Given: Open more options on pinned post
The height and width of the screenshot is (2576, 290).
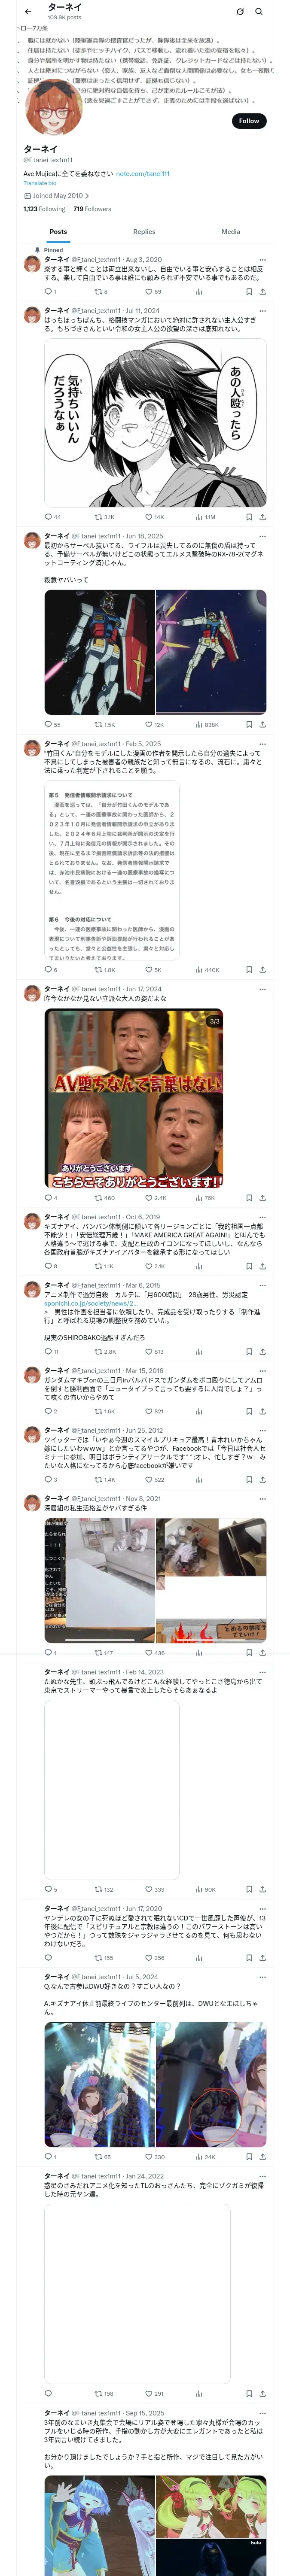Looking at the screenshot, I should click(263, 259).
